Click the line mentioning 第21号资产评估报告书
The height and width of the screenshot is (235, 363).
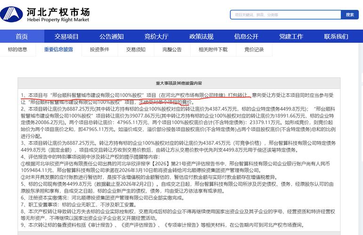(x=175, y=164)
